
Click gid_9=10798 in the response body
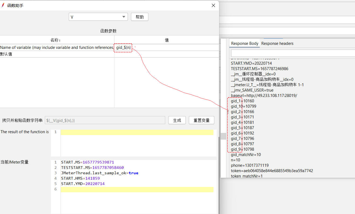242,149
